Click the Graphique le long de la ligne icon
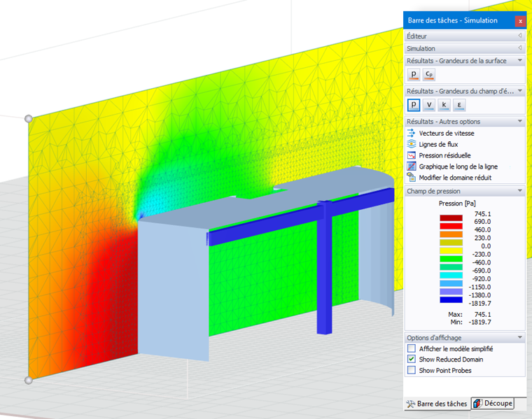This screenshot has width=532, height=419. tap(411, 166)
